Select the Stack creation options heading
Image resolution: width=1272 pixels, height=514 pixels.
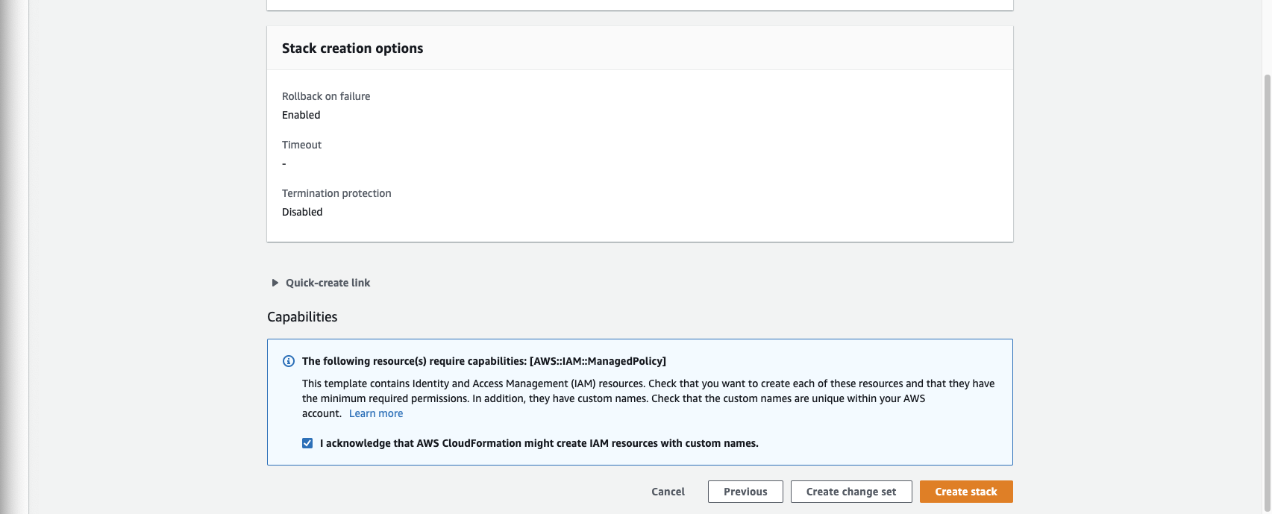[352, 48]
